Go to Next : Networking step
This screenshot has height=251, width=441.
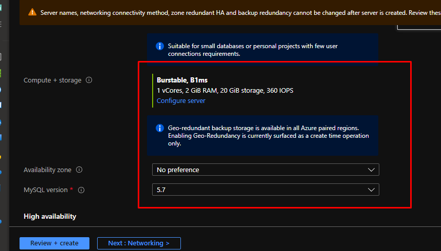(139, 243)
